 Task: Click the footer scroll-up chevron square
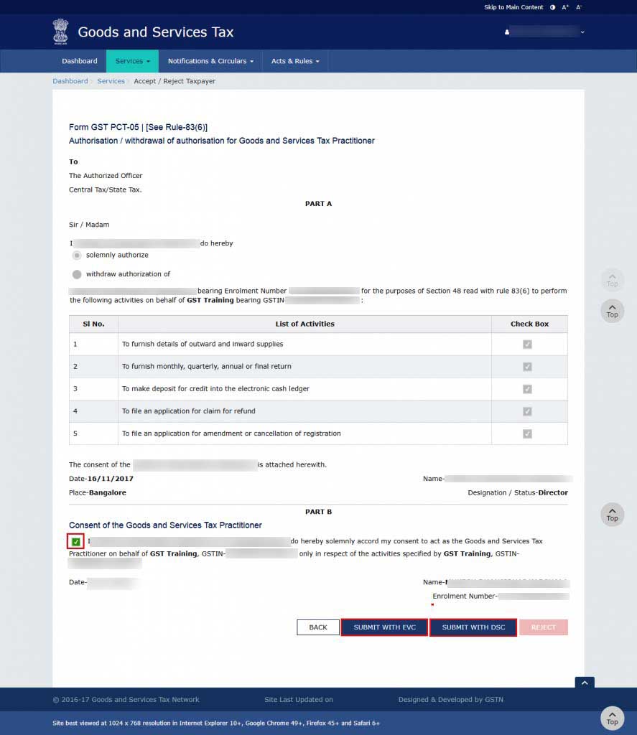point(585,683)
